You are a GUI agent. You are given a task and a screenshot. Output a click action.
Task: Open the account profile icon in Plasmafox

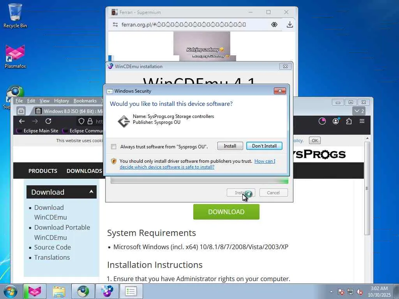pyautogui.click(x=335, y=121)
